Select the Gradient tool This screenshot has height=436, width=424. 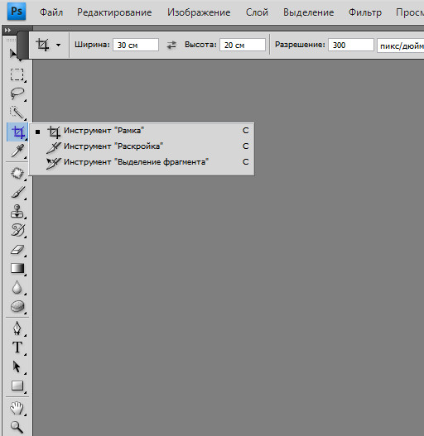[17, 268]
